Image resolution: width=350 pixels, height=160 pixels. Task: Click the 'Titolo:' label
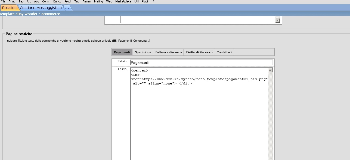(x=123, y=61)
